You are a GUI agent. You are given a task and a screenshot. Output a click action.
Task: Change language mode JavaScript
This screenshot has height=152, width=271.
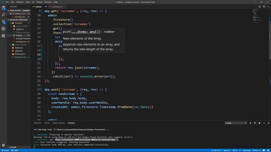246,150
